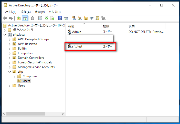Click the ユーザー type cell for Admin

tap(108, 32)
